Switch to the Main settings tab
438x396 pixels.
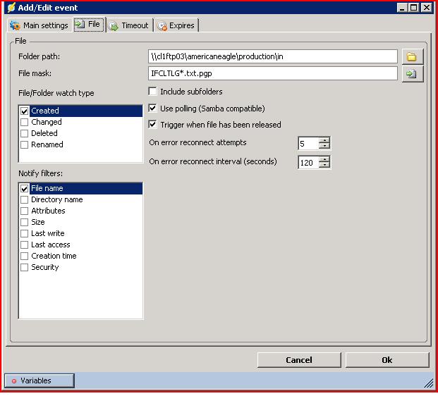(39, 25)
